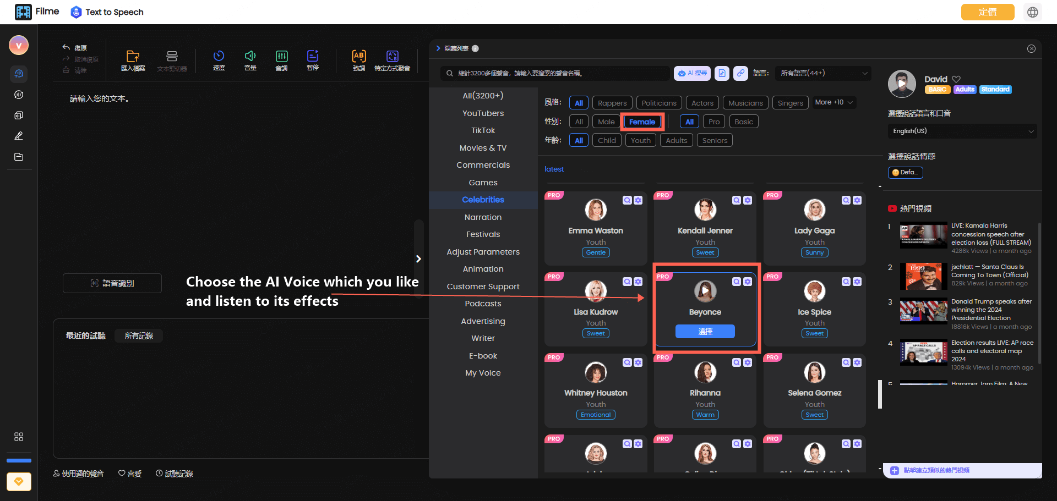This screenshot has width=1057, height=501.
Task: Open the Donald Trump speaks video thumbnail
Action: 924,311
